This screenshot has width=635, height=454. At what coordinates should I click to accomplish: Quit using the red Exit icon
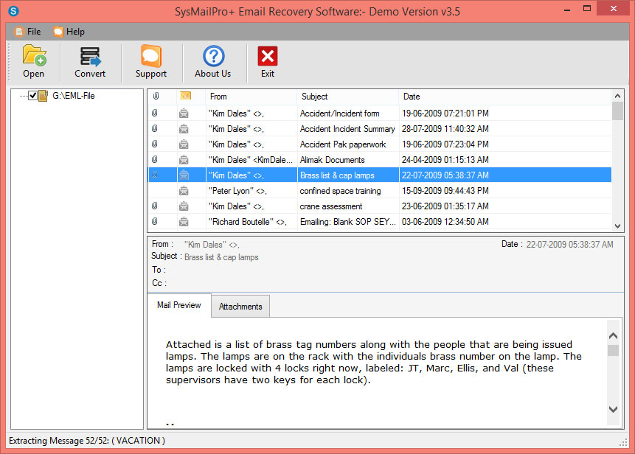267,61
